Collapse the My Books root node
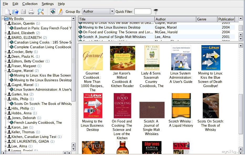Screen dimensions: 245x155 point(3,19)
